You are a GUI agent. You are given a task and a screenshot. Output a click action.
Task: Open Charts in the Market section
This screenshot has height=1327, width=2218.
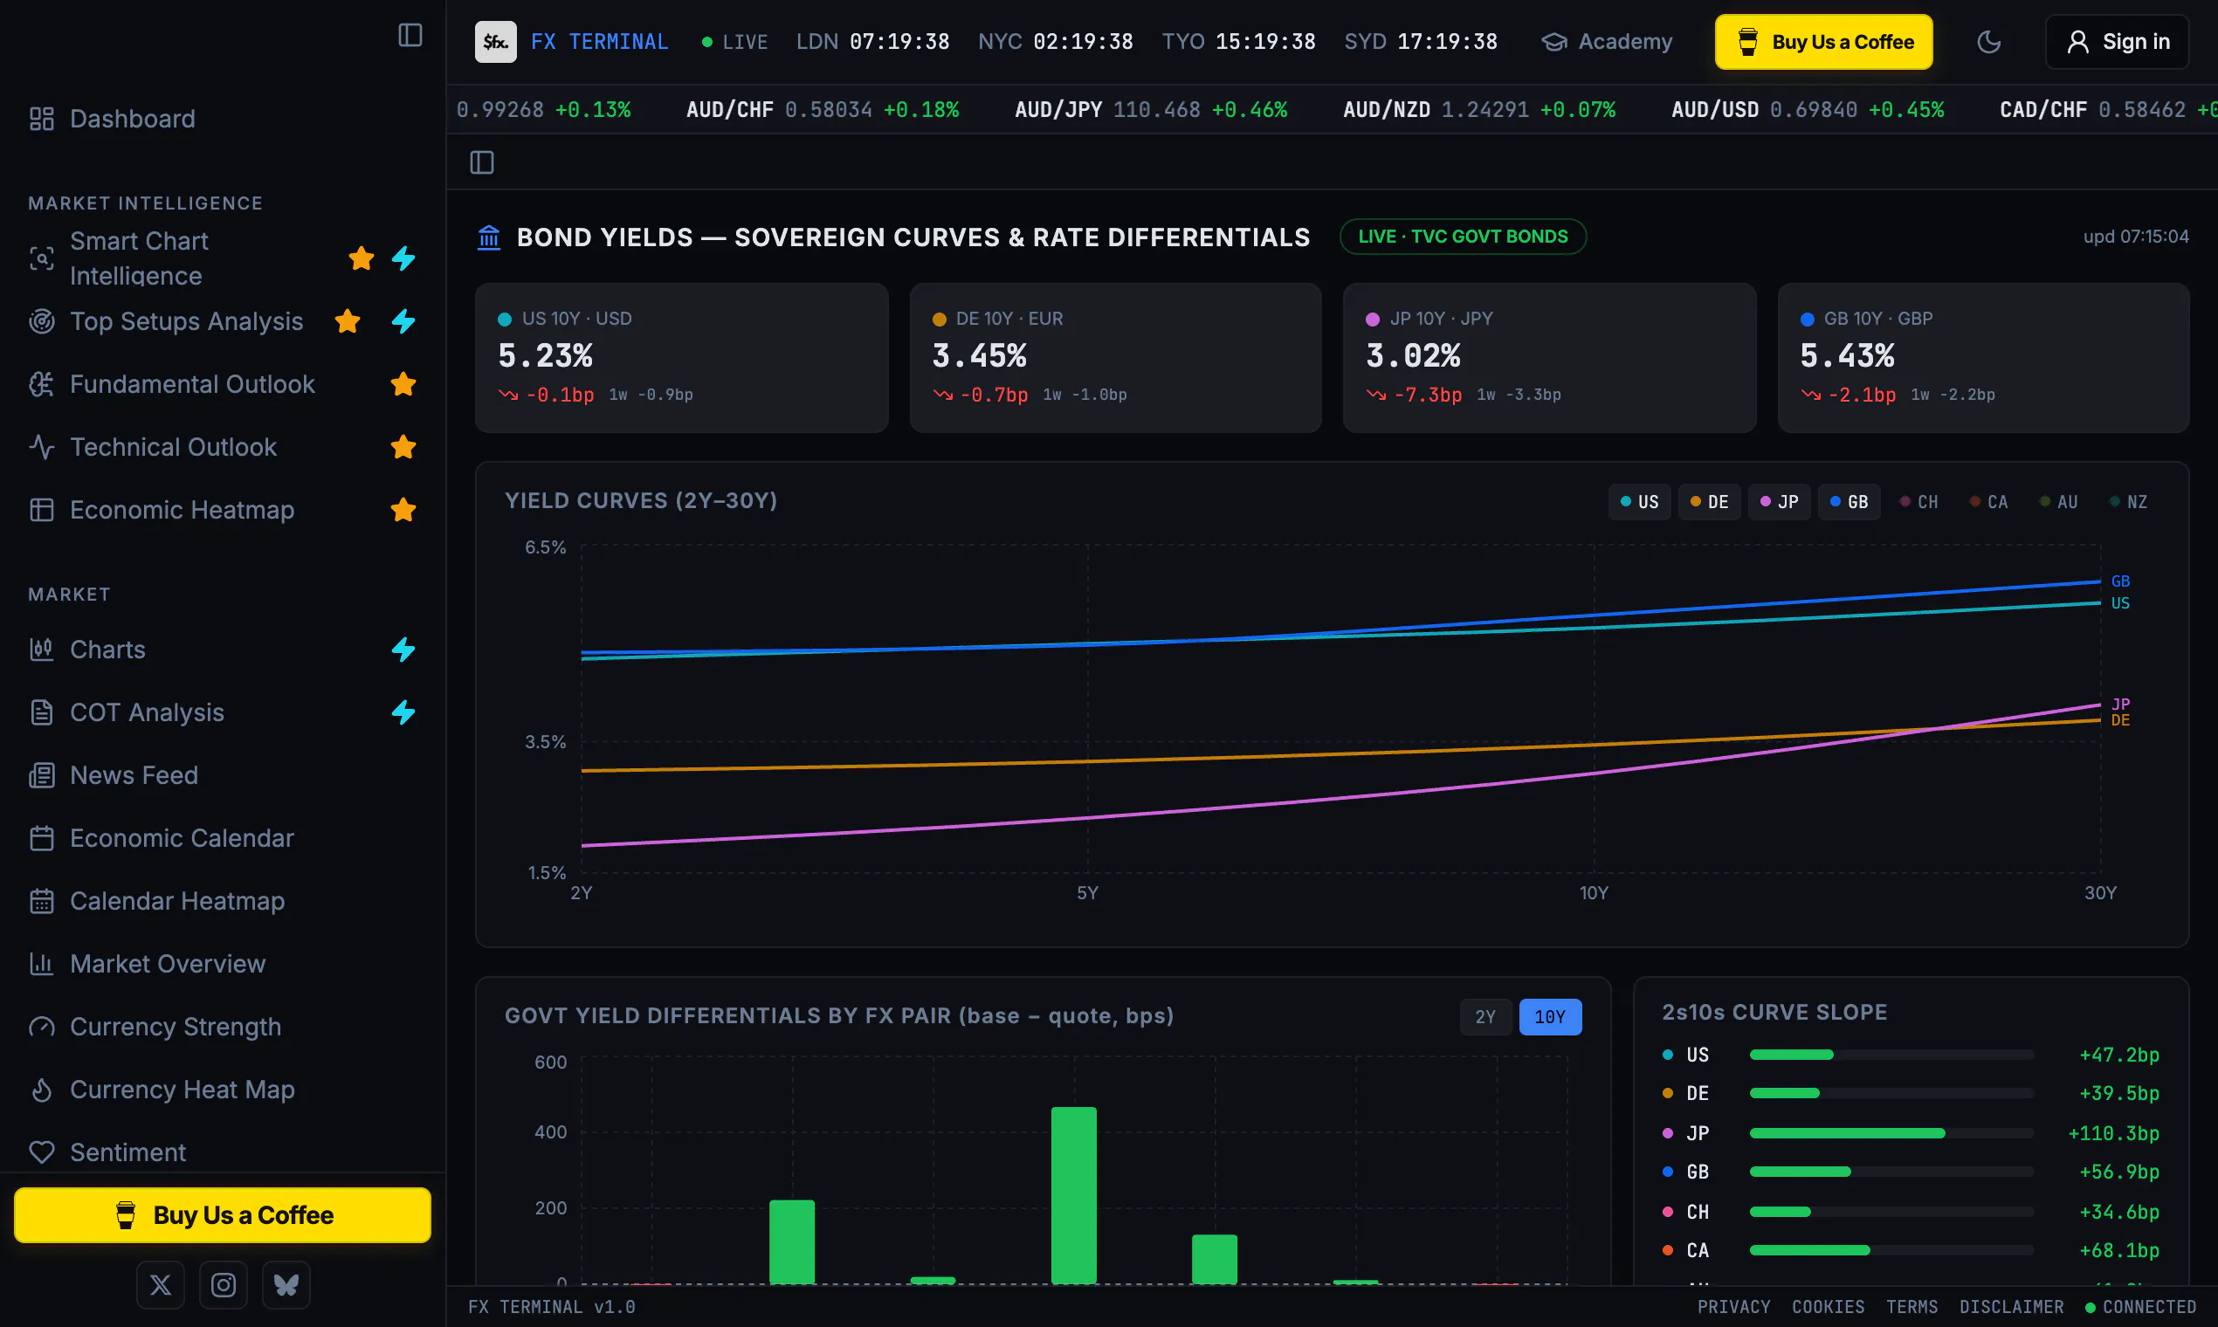click(108, 650)
